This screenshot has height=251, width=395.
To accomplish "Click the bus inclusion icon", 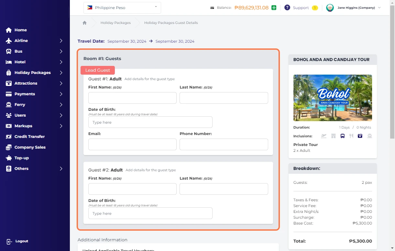I will (342, 136).
